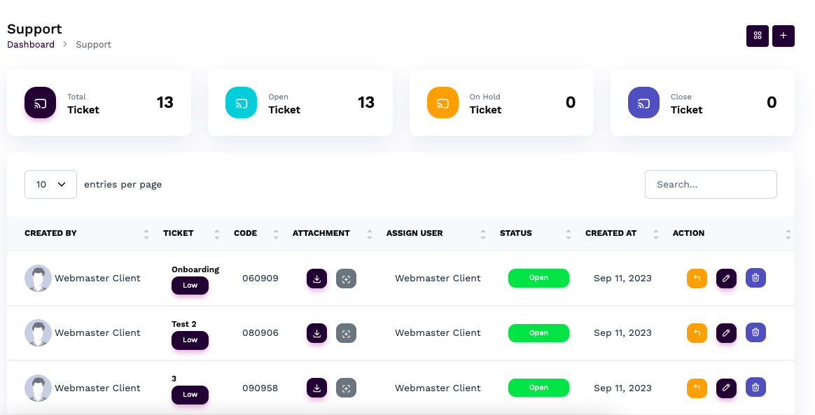
Task: Delete ticket with code 090958
Action: tap(755, 388)
